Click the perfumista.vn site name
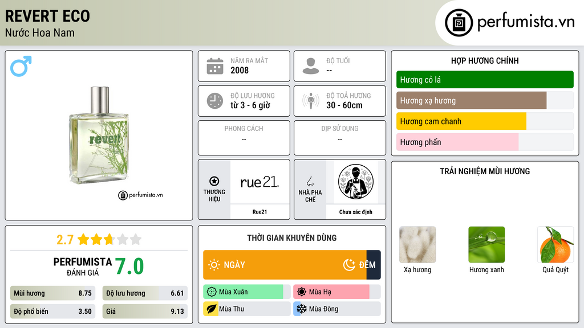584x328 pixels. click(526, 22)
